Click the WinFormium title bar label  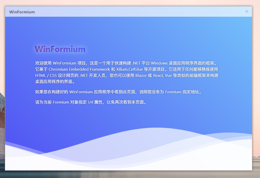[22, 12]
